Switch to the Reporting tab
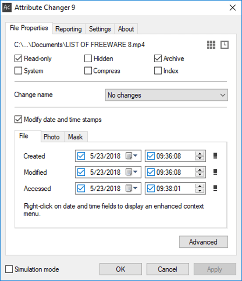Image resolution: width=242 pixels, height=281 pixels. point(69,29)
